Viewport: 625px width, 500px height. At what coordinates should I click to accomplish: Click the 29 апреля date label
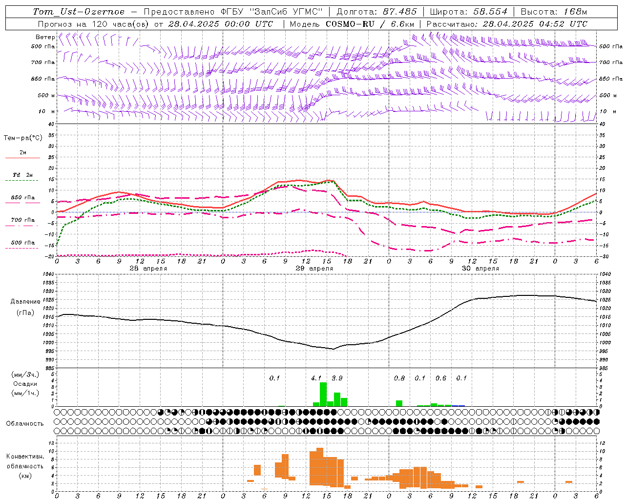[314, 269]
